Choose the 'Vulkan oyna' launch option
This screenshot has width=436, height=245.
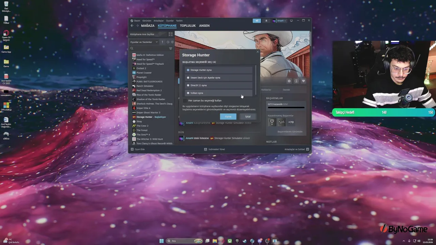(219, 93)
